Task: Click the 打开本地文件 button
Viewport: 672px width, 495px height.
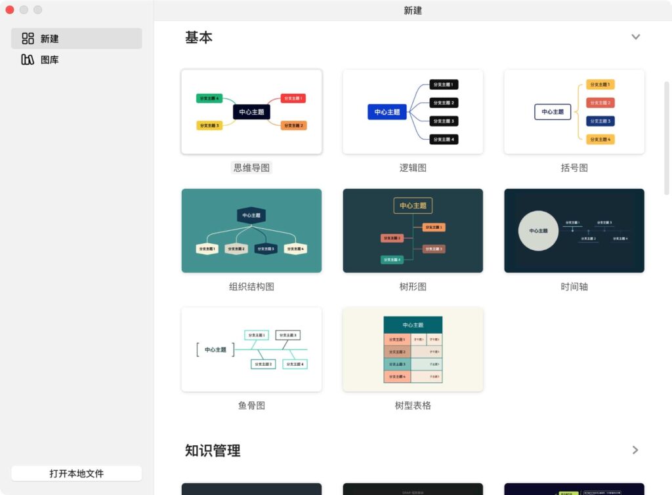Action: [76, 473]
